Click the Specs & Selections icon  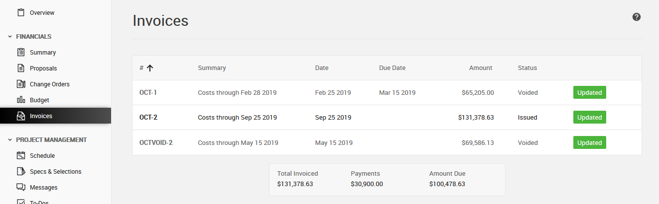click(x=21, y=171)
